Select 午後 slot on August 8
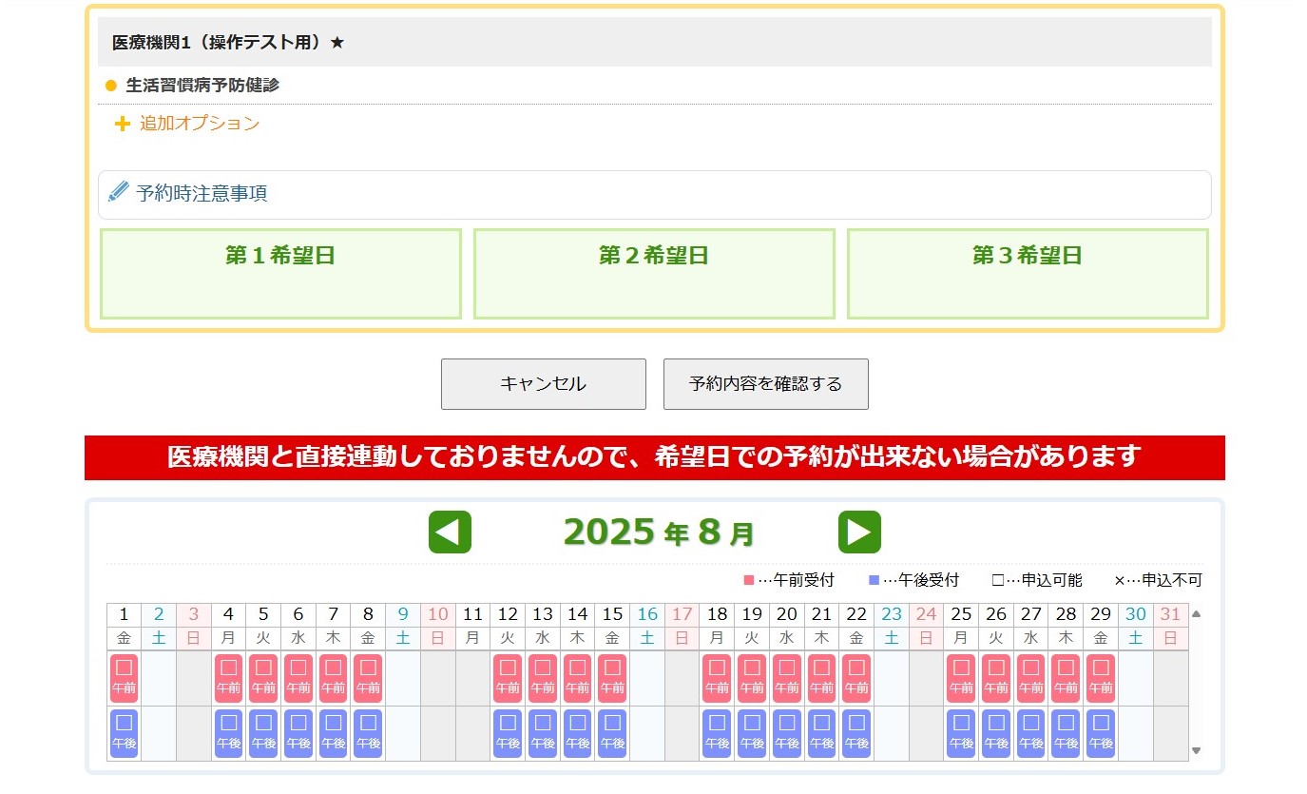Viewport: 1307px width, 794px height. [x=368, y=733]
